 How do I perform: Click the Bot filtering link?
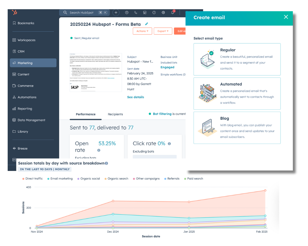pyautogui.click(x=162, y=114)
